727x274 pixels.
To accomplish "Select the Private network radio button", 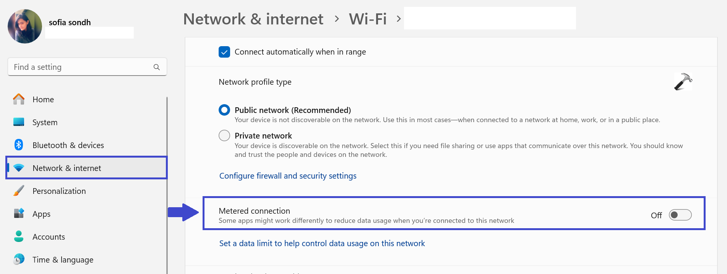I will click(224, 135).
